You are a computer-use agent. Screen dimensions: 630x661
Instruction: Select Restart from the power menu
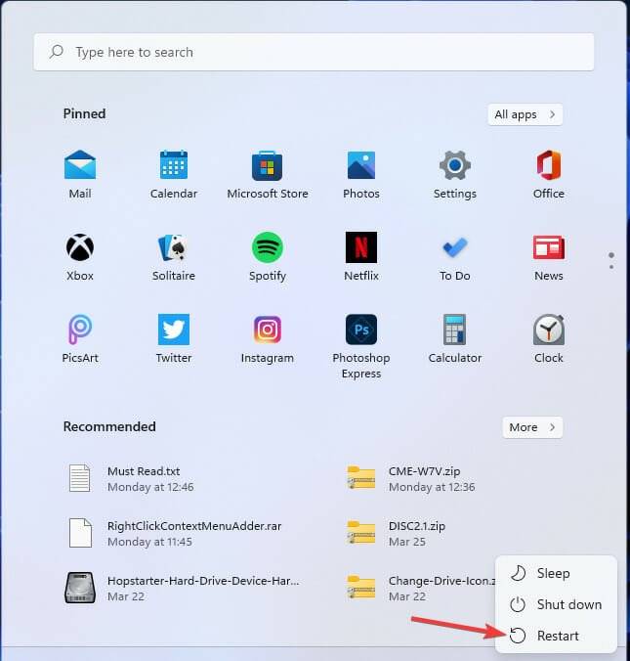click(557, 636)
